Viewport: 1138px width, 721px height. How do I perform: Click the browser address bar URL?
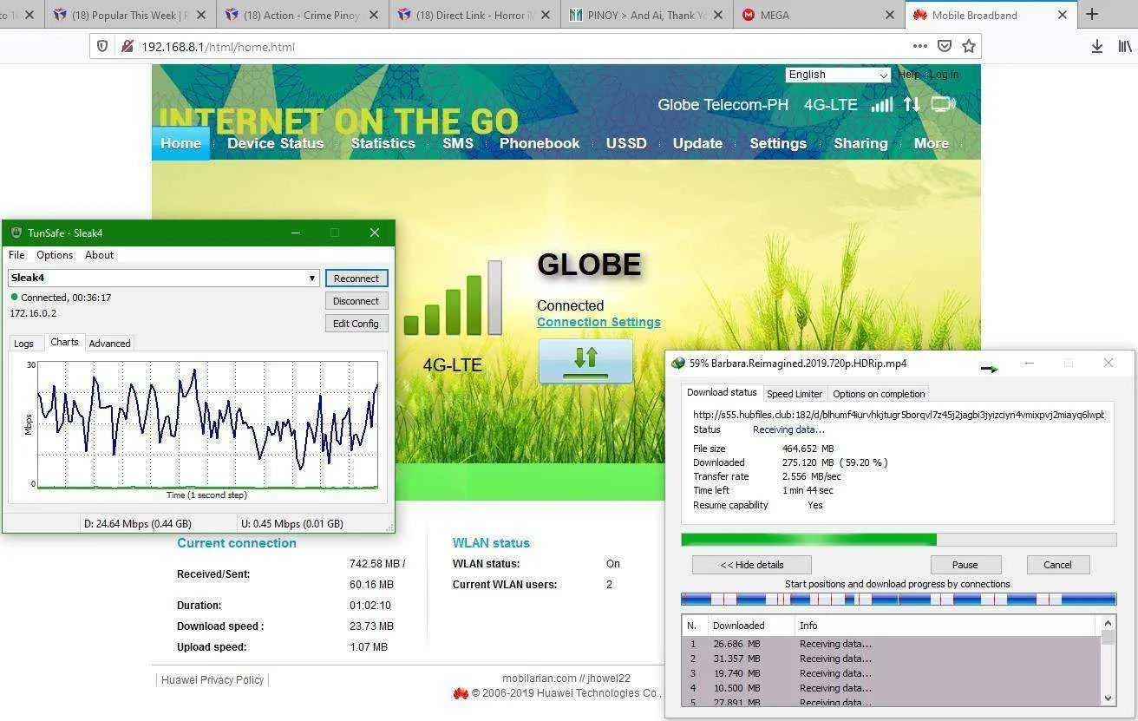219,47
